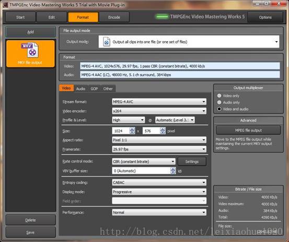Click the VBV buffer size spinner
The width and height of the screenshot is (289, 242).
173,171
